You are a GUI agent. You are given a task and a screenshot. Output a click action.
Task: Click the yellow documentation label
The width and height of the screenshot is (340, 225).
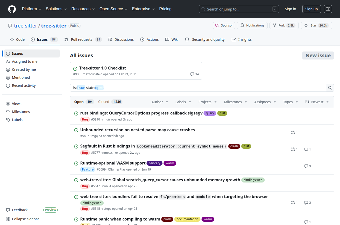(x=187, y=219)
